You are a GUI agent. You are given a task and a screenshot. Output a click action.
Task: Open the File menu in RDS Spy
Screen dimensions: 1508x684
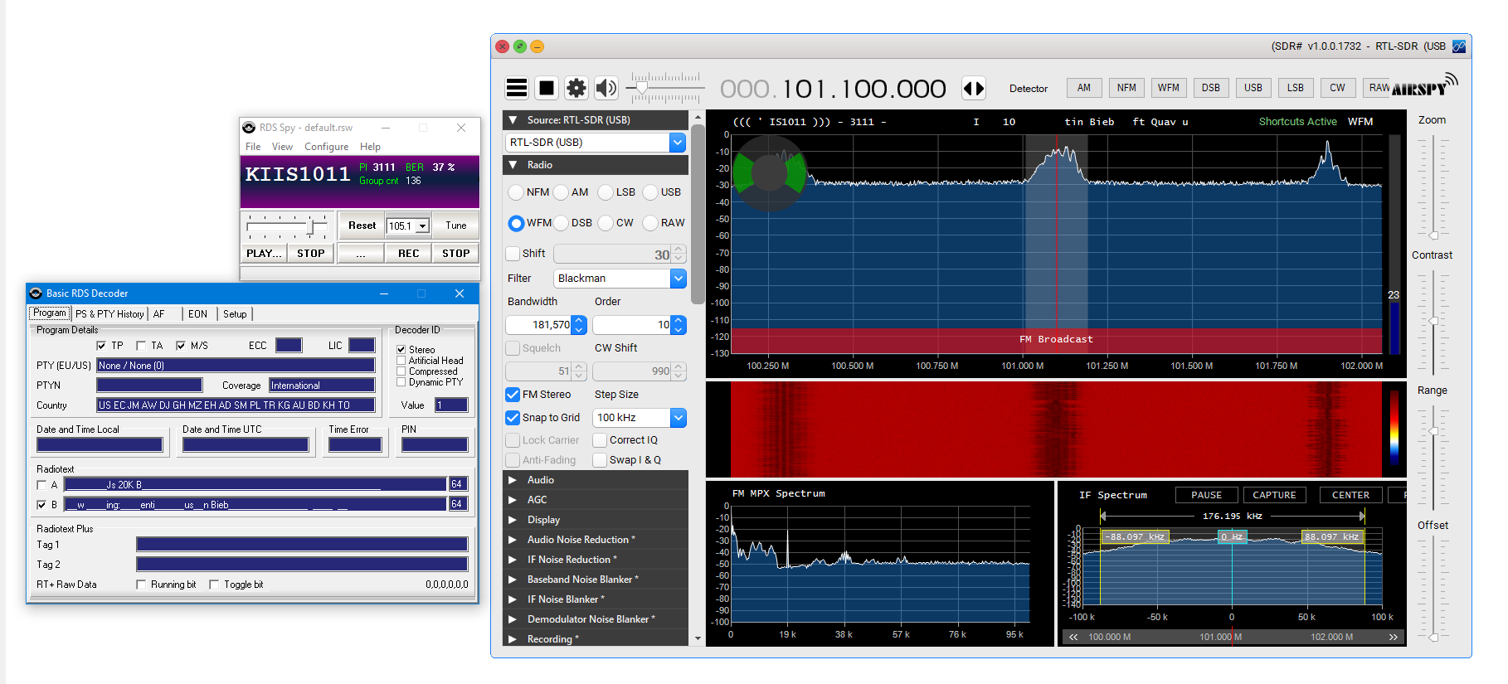click(x=253, y=147)
